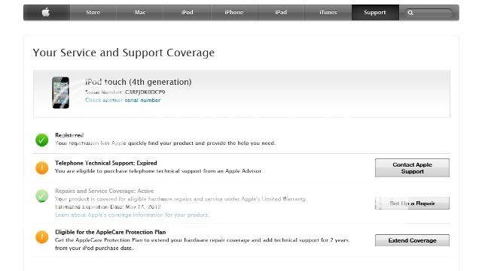Viewport: 482px width, 271px height.
Task: Open the iPod tab
Action: coord(187,12)
